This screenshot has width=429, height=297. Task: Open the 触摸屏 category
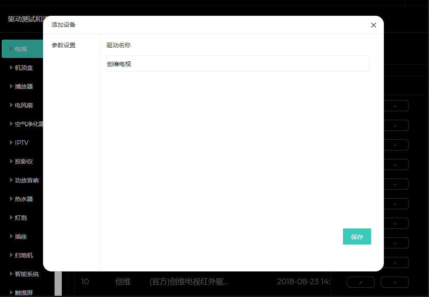[24, 293]
